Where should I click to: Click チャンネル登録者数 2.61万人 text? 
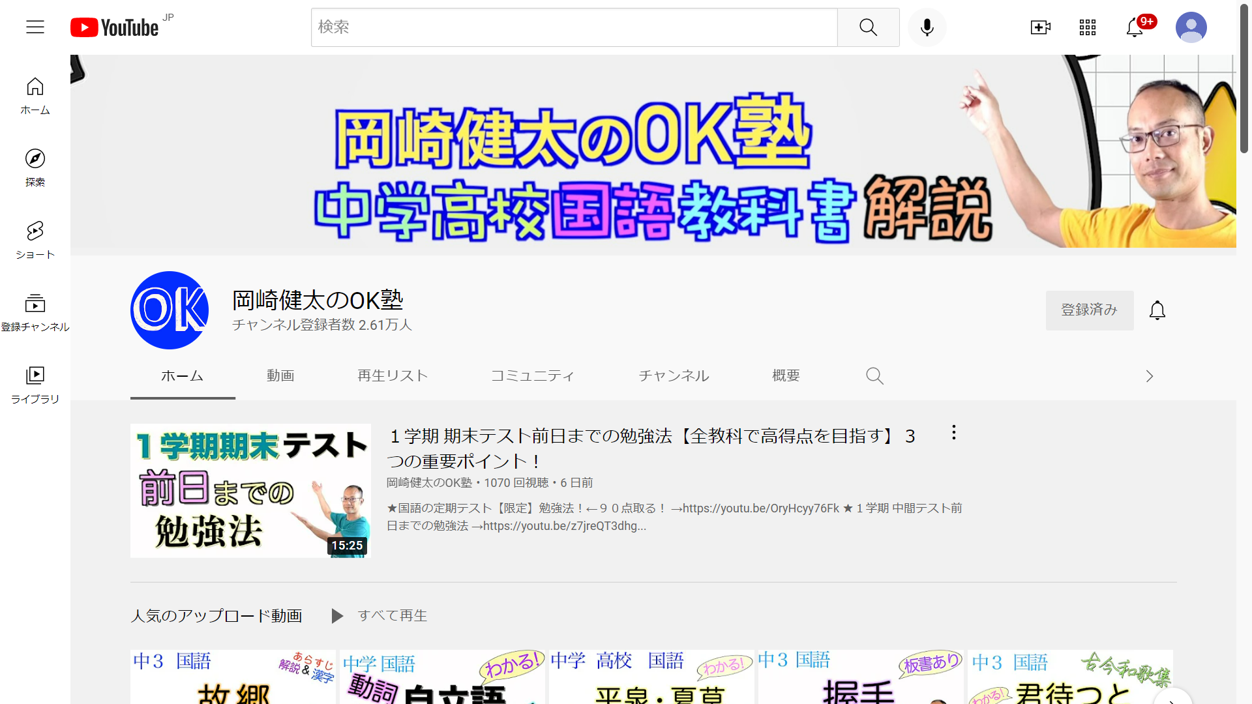[x=322, y=325]
